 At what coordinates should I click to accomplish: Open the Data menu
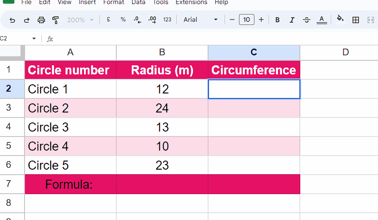tap(139, 2)
